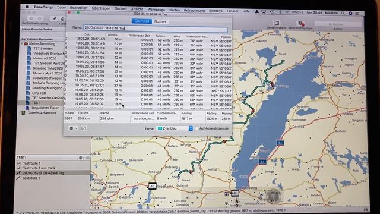Click the AirPlay display menu bar icon

pos(264,12)
